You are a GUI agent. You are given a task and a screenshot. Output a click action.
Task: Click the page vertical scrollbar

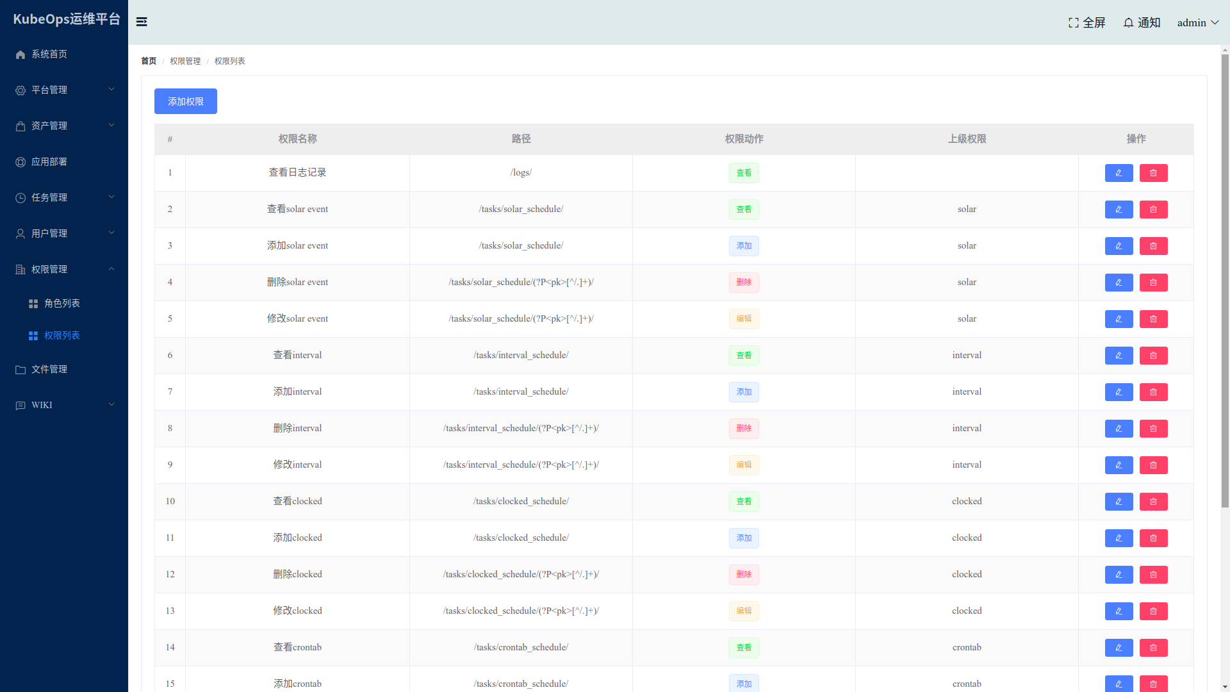[1225, 282]
